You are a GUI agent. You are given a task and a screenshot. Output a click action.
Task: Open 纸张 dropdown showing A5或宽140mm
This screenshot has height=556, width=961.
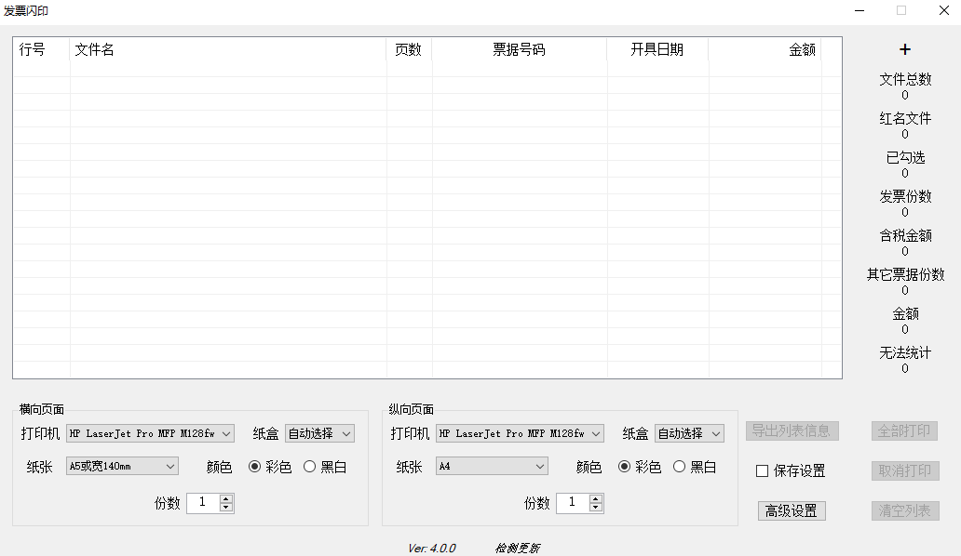point(122,466)
